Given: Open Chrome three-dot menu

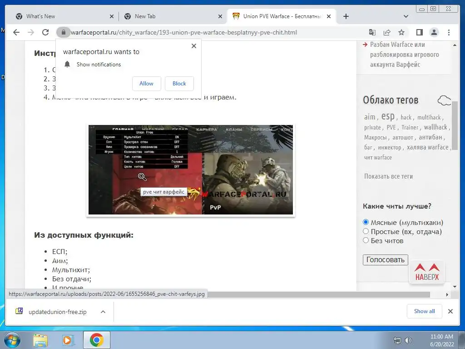Looking at the screenshot, I should coord(449,32).
